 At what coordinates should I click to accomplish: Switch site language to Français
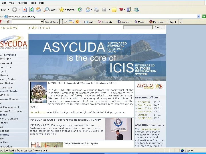point(45,28)
